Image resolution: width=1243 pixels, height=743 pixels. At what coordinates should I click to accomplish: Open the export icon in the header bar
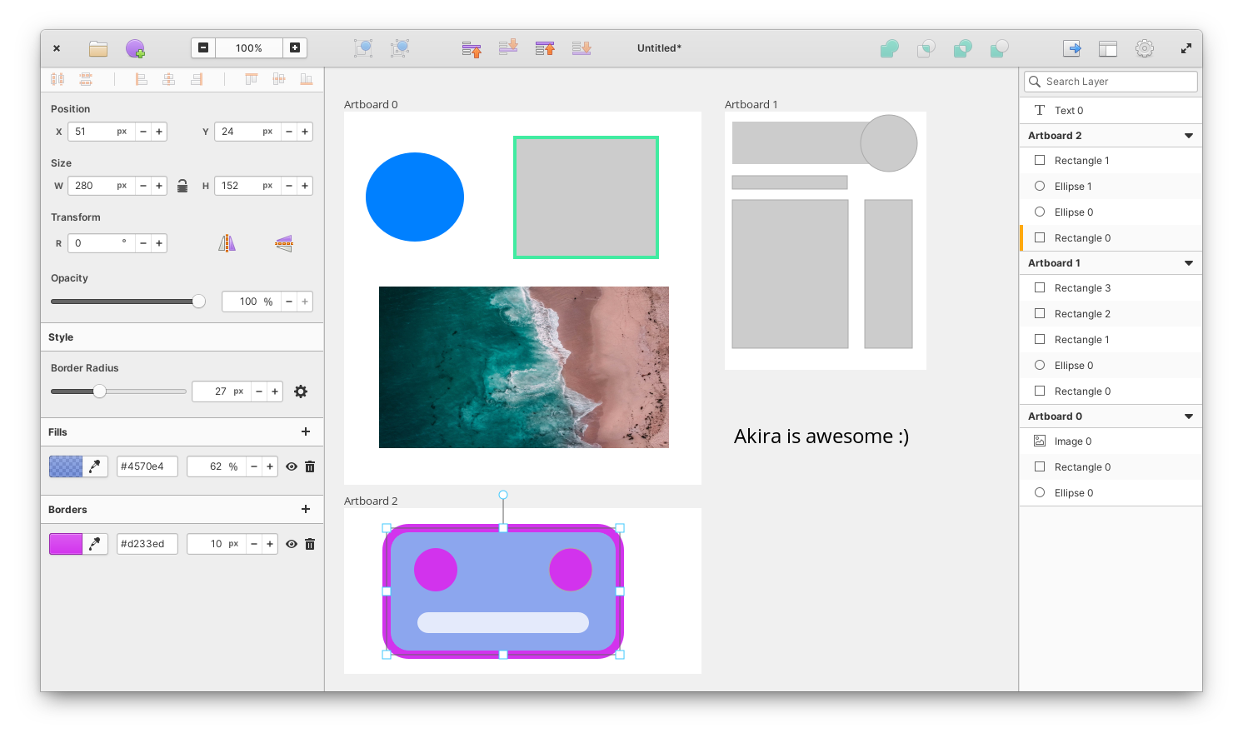1071,48
